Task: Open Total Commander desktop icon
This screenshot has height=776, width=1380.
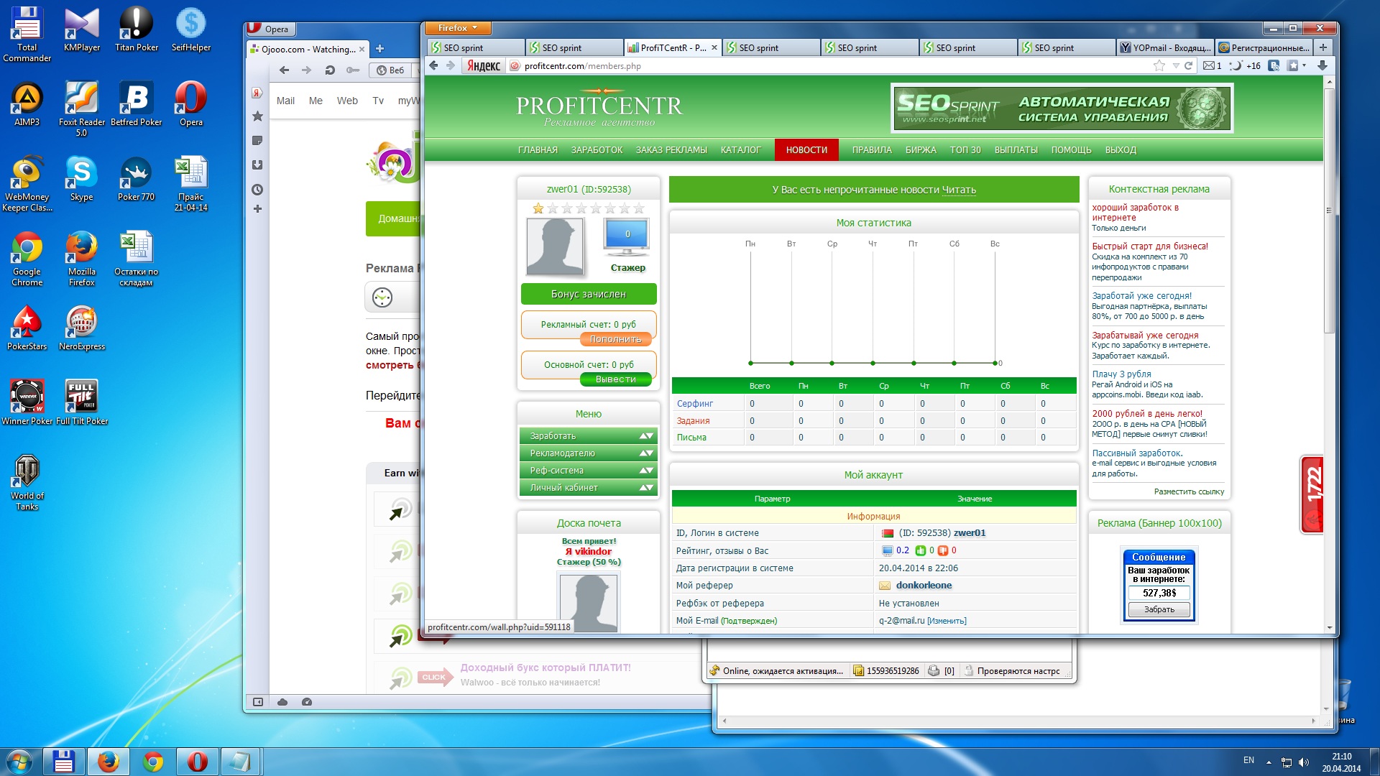Action: click(27, 33)
